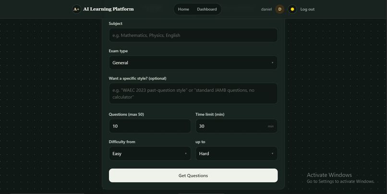387x194 pixels.
Task: Toggle the yellow theme switch button
Action: tap(292, 9)
